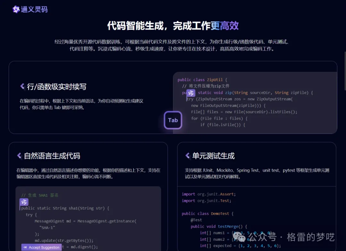Image resolution: width=346 pixels, height=251 pixels.
Task: Open the 单元测试生成 heading
Action: (x=213, y=156)
